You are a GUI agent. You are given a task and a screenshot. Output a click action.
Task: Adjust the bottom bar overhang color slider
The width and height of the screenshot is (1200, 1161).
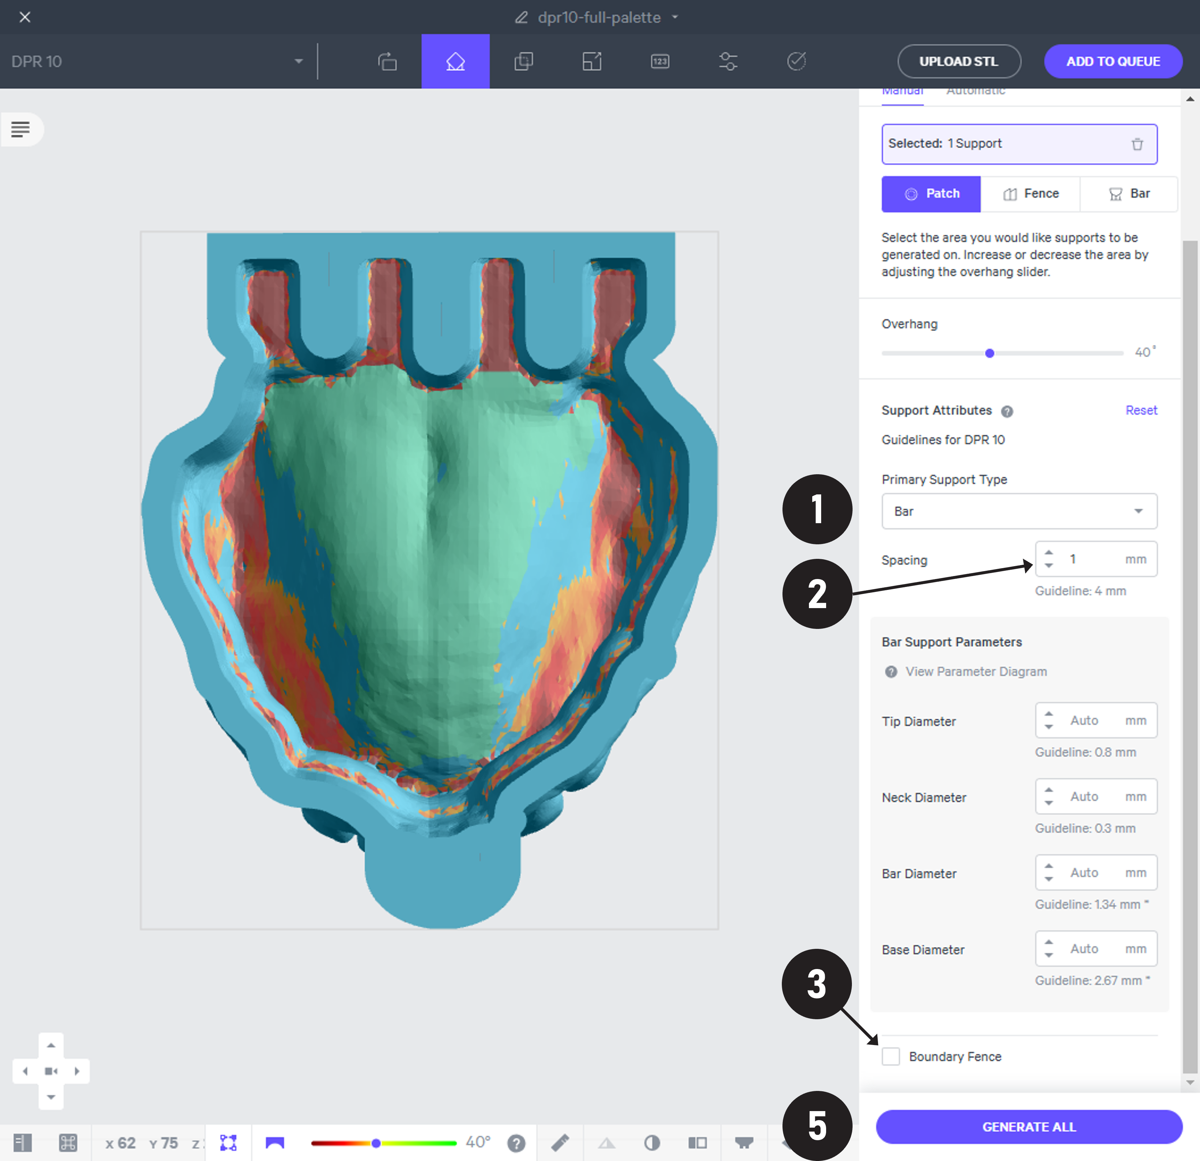(x=376, y=1143)
